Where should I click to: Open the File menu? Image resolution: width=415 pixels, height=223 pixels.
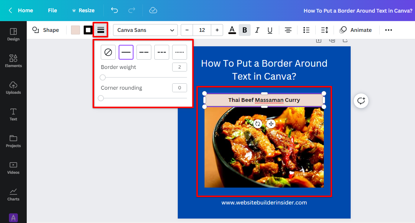(x=52, y=10)
